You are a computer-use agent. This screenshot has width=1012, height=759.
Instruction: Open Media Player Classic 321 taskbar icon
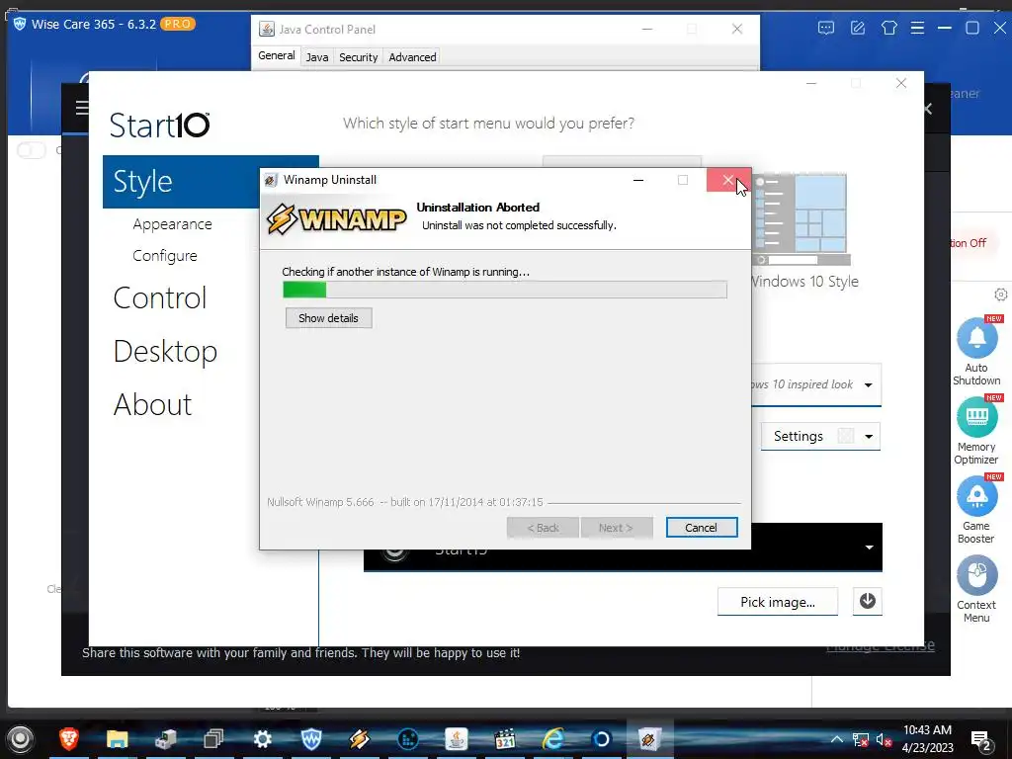[x=505, y=738]
